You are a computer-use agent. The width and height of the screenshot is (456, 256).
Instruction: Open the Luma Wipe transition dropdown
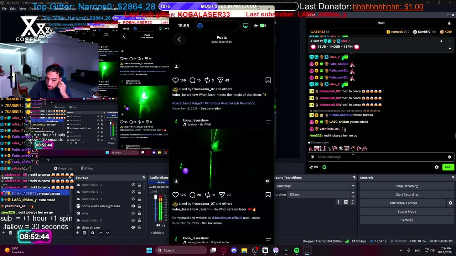coord(353,186)
